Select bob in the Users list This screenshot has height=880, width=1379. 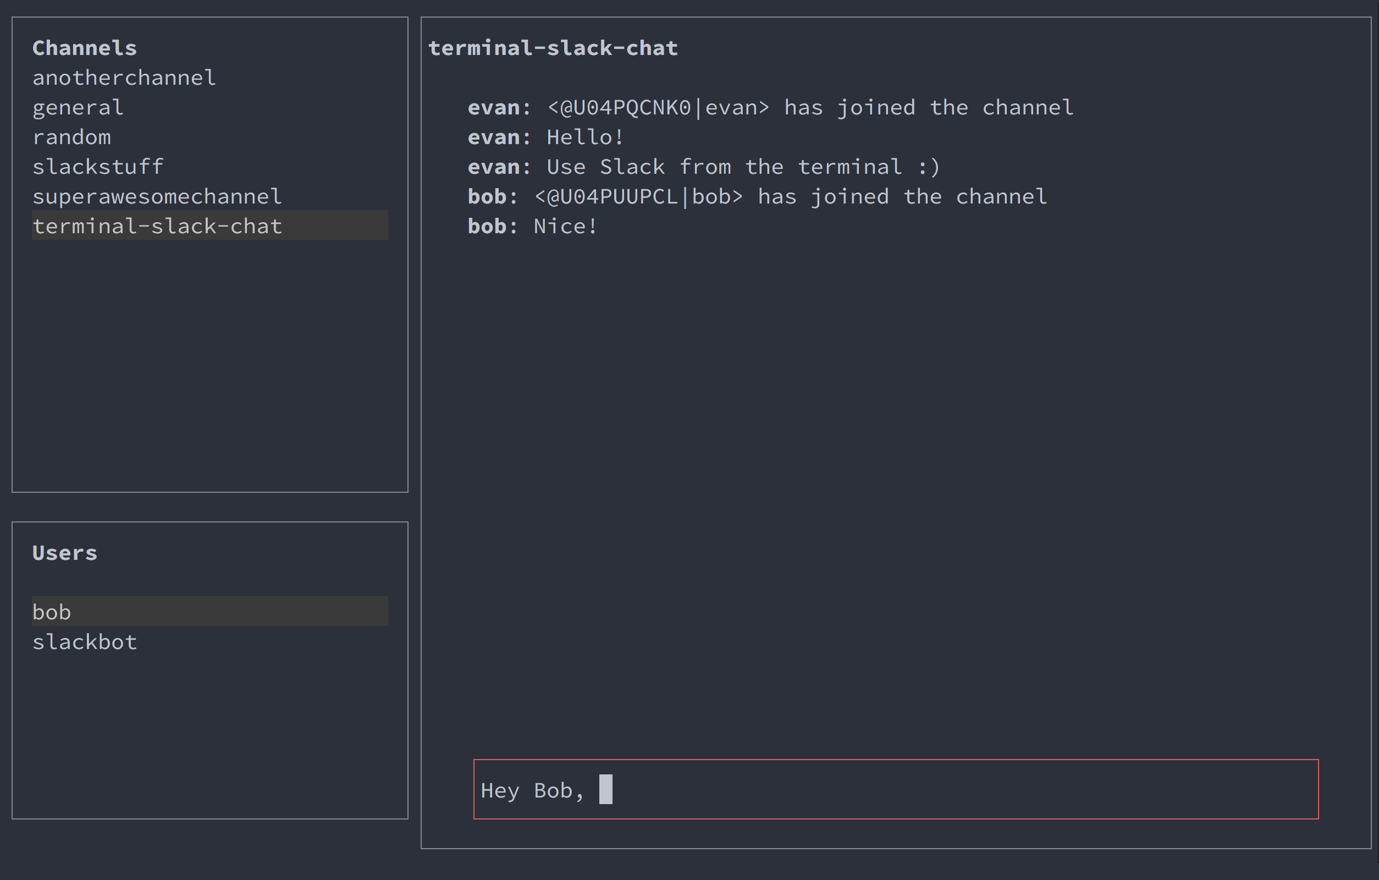click(52, 613)
